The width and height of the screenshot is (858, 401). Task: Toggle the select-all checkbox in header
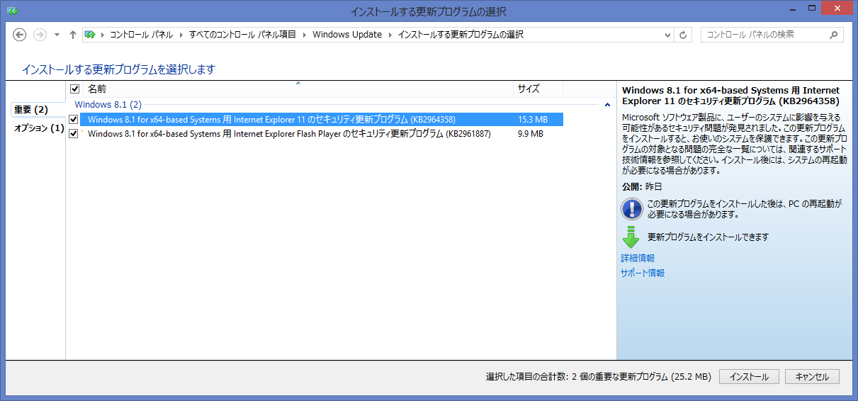point(75,89)
